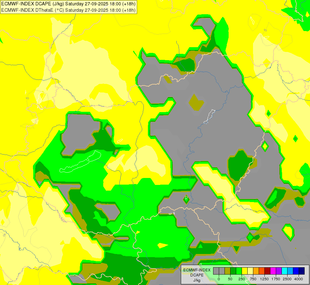The width and height of the screenshot is (310, 285).
Task: Click the pure blue legend swatch
Action: (296, 271)
